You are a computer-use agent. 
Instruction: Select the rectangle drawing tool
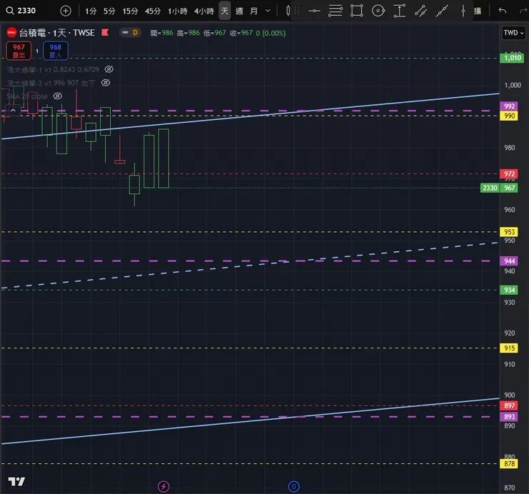357,11
